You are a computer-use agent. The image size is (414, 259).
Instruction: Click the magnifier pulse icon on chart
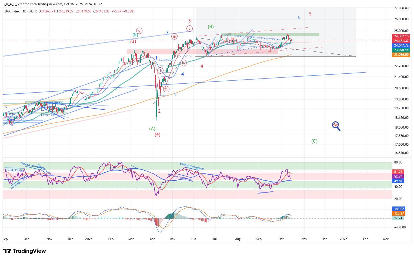[x=336, y=125]
